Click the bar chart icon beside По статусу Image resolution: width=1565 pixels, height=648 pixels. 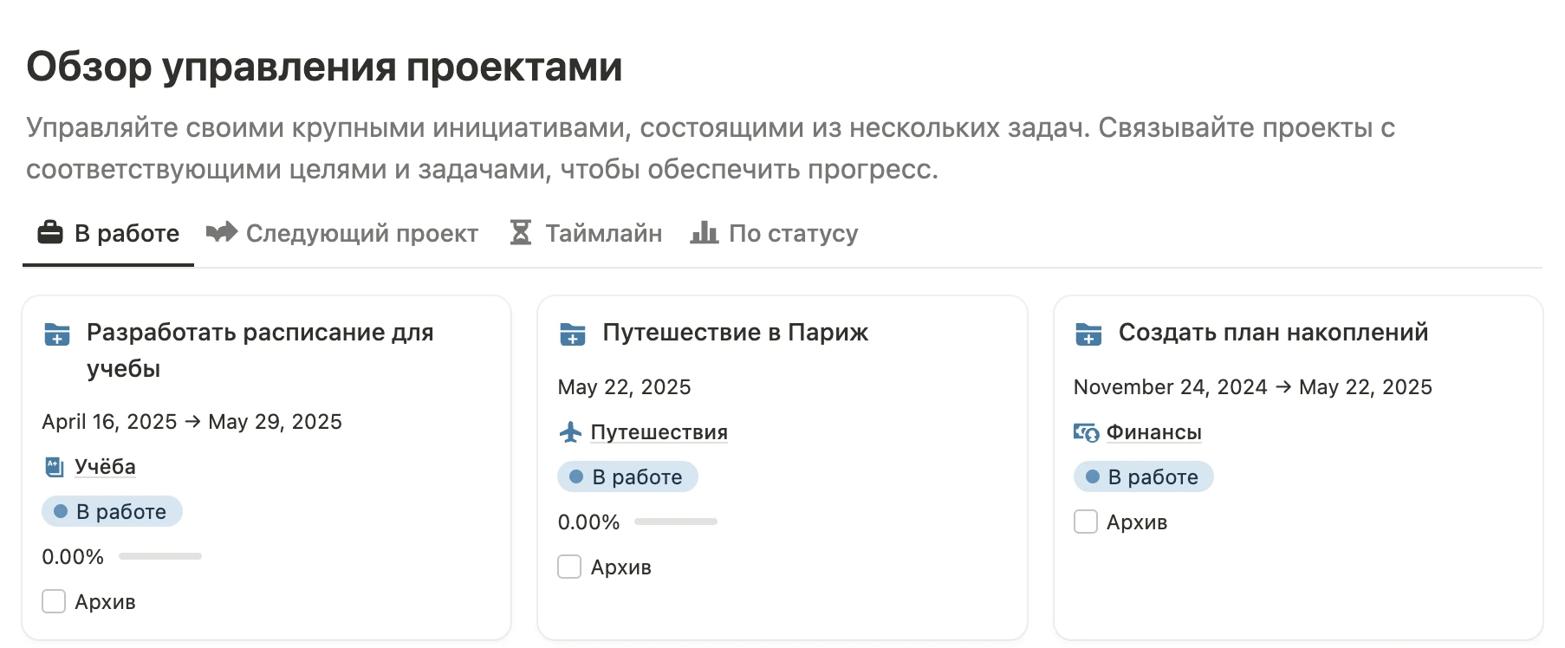pos(704,232)
